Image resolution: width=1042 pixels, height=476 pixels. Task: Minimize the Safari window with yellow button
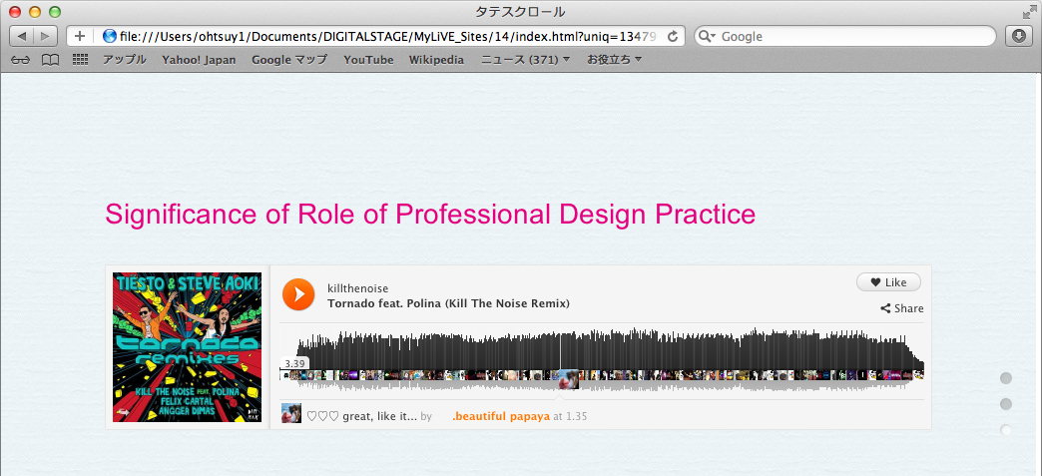[35, 11]
